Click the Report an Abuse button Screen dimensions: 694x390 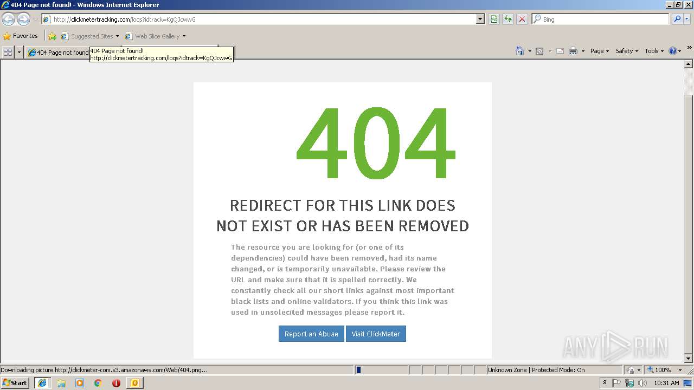pos(311,334)
